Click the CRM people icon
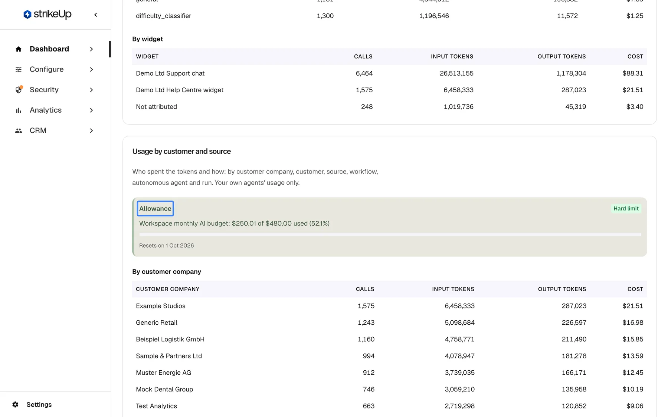The height and width of the screenshot is (417, 668). click(19, 130)
